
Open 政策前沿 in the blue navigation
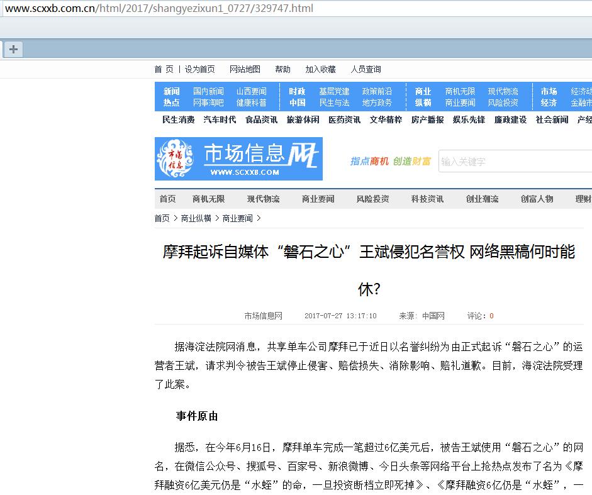click(x=377, y=91)
